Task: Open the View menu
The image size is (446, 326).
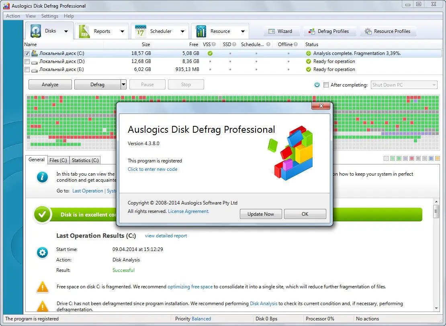Action: point(31,16)
